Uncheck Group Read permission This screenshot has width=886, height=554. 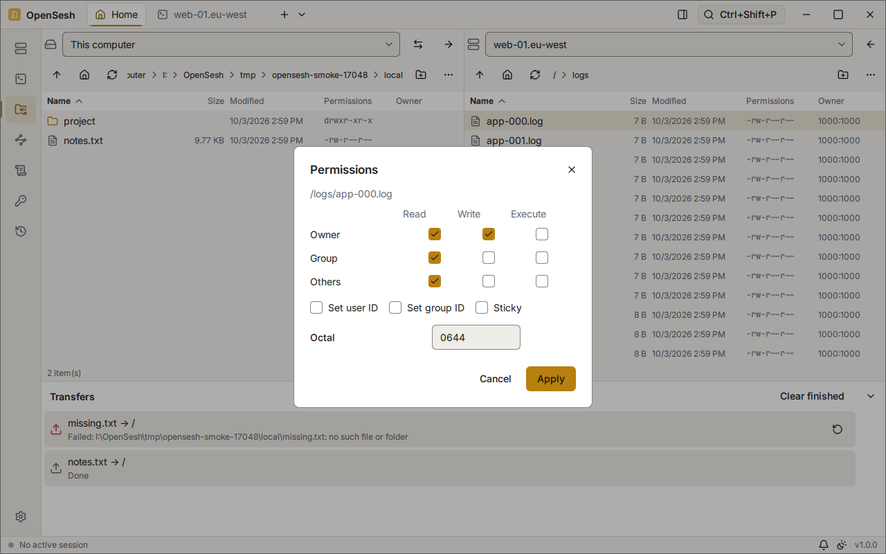point(435,258)
